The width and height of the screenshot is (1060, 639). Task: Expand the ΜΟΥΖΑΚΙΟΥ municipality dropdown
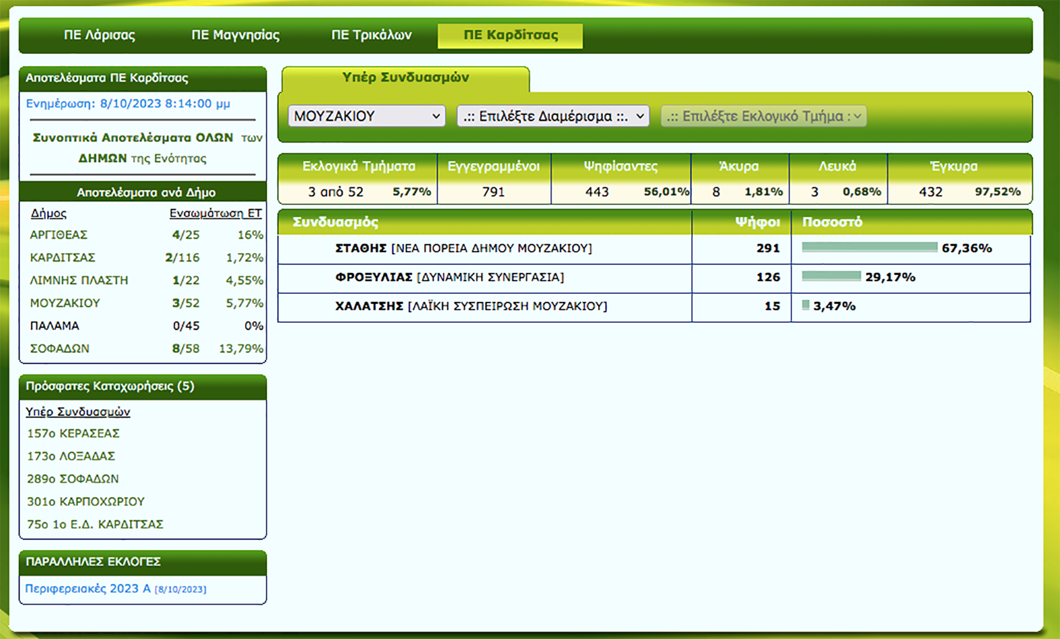click(x=367, y=116)
